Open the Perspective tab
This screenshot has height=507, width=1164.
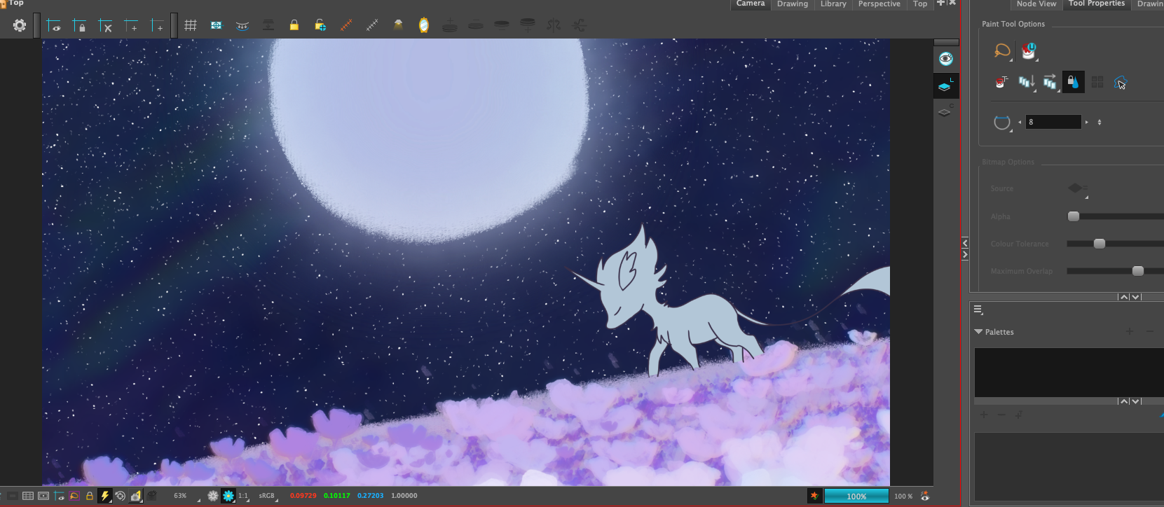click(879, 4)
